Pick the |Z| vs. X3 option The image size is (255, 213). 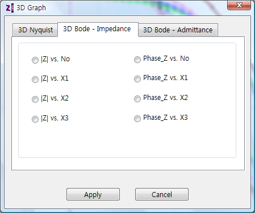click(x=35, y=119)
